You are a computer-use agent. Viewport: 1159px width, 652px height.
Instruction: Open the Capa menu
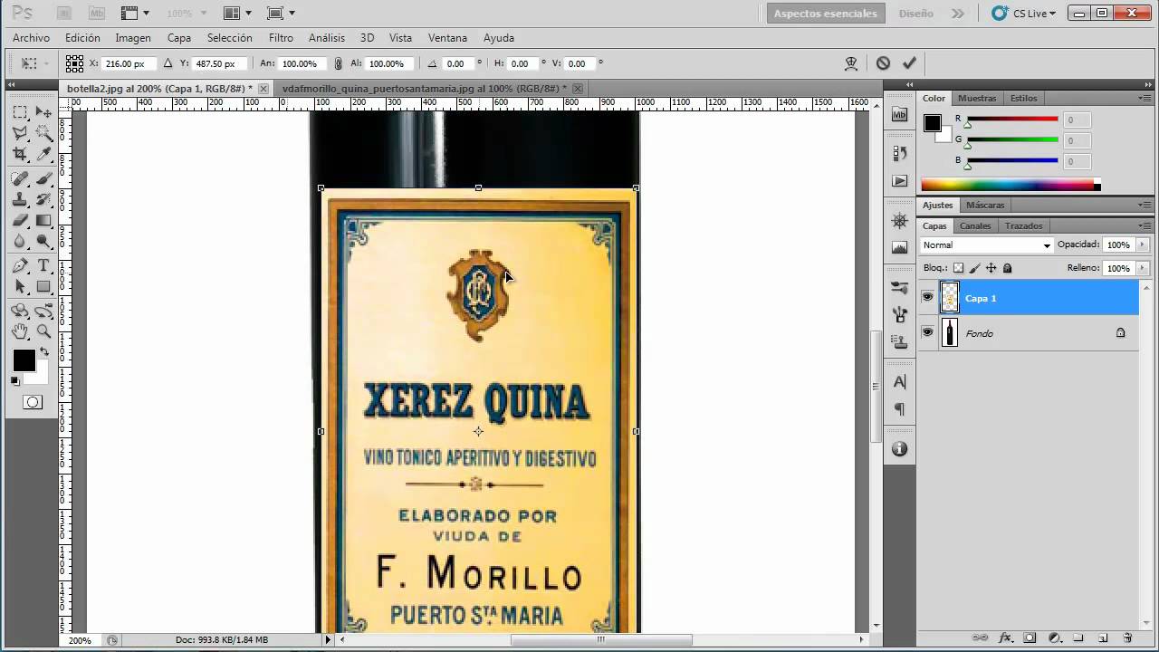click(179, 38)
